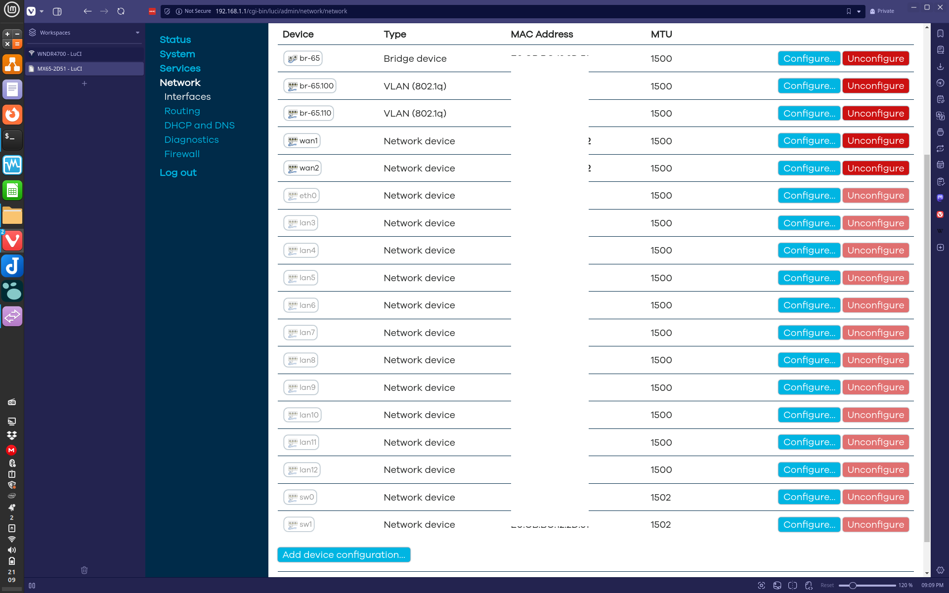
Task: Expand the arrow beside Vivaldi menu icon
Action: (x=42, y=11)
